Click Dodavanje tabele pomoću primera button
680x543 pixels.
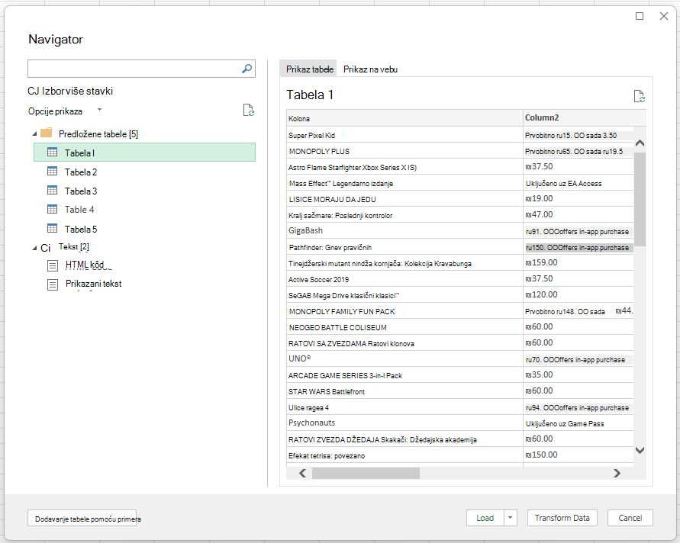[x=82, y=519]
